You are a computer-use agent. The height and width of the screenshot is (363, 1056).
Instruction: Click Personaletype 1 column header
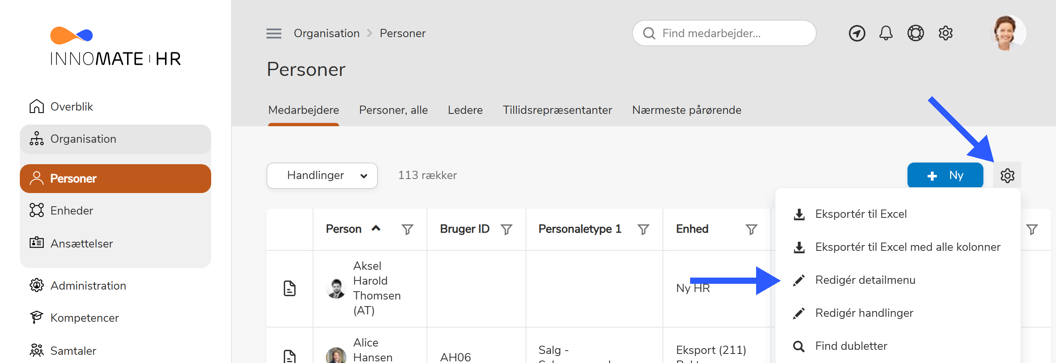pos(580,229)
